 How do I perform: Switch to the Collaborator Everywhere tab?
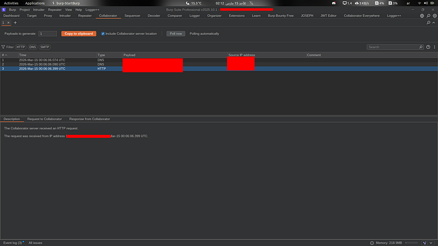(x=362, y=16)
